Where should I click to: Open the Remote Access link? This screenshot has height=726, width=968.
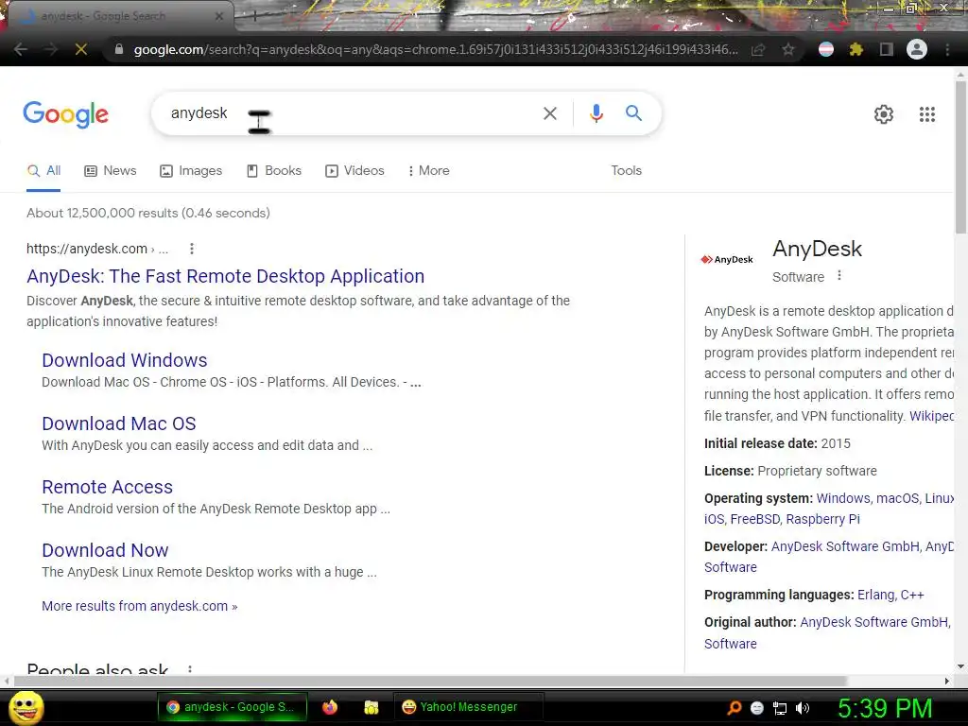(107, 487)
